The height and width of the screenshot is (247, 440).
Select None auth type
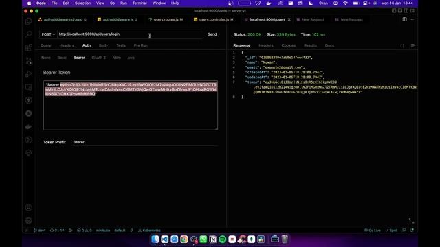click(x=46, y=58)
